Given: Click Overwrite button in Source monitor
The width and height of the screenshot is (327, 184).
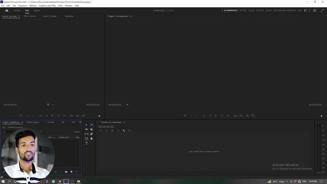Looking at the screenshot, I should (x=78, y=116).
